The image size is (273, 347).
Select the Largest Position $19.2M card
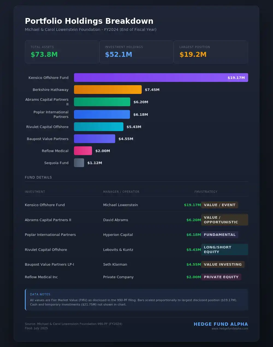[210, 52]
